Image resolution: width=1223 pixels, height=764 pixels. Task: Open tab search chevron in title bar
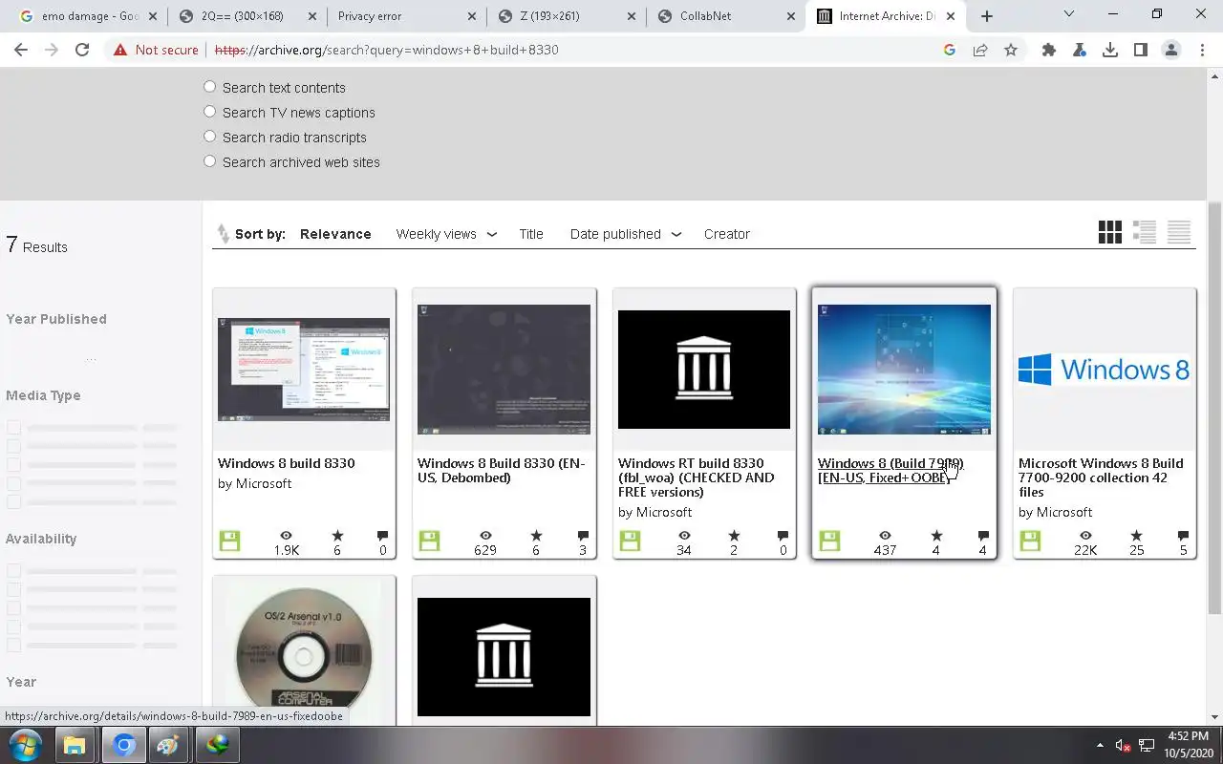1068,14
